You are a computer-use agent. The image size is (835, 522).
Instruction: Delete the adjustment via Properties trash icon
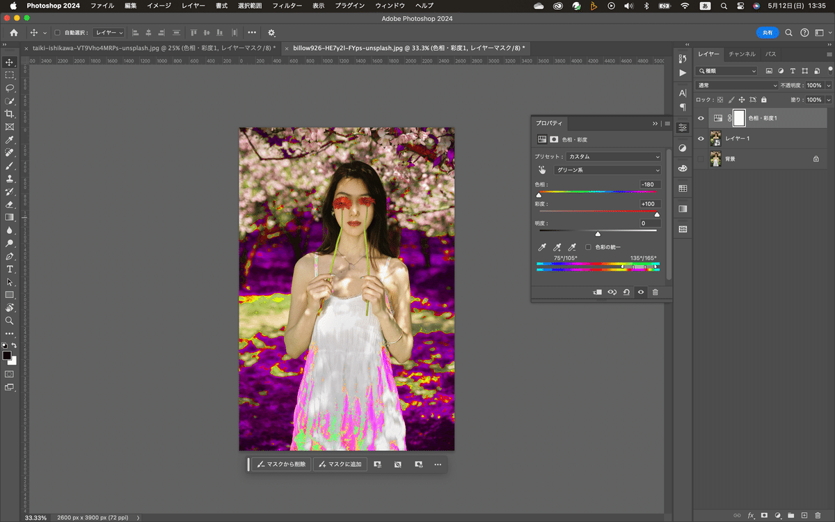coord(655,292)
